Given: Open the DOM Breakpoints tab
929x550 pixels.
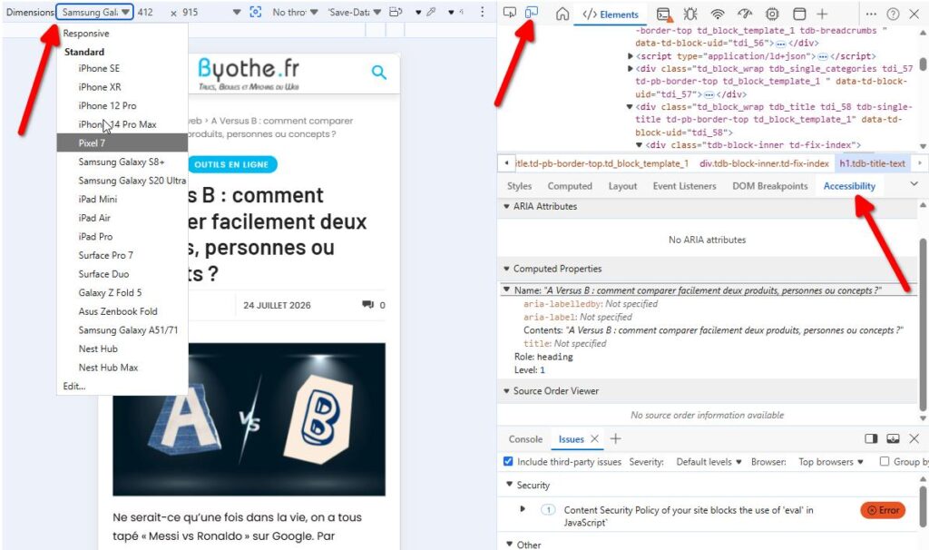Looking at the screenshot, I should pos(769,185).
